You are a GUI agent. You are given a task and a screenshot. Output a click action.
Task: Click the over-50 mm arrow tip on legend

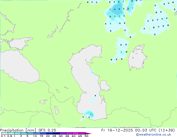88,134
